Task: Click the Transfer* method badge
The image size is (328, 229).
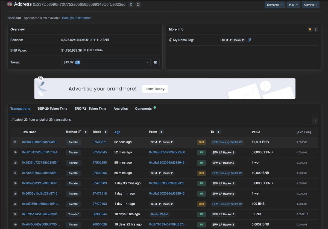Action: (x=74, y=214)
